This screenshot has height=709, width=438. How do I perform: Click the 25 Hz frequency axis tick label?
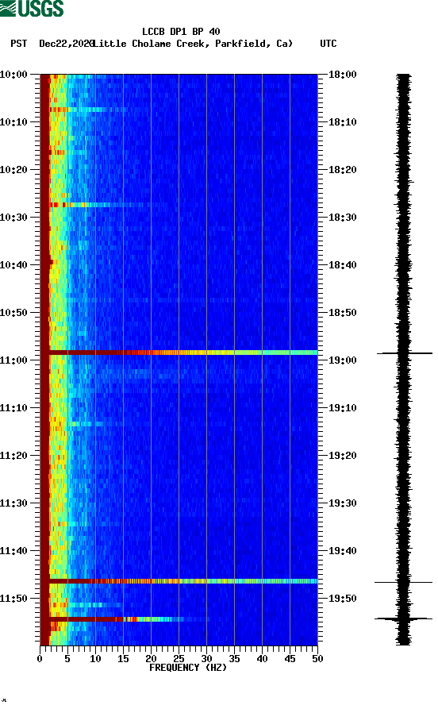(x=179, y=659)
